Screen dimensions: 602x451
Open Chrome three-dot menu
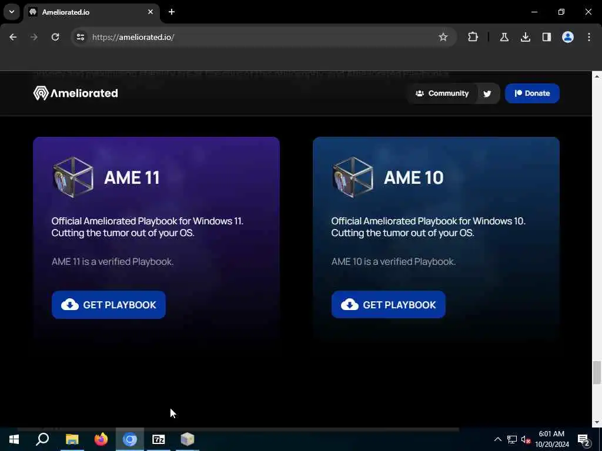(x=589, y=37)
